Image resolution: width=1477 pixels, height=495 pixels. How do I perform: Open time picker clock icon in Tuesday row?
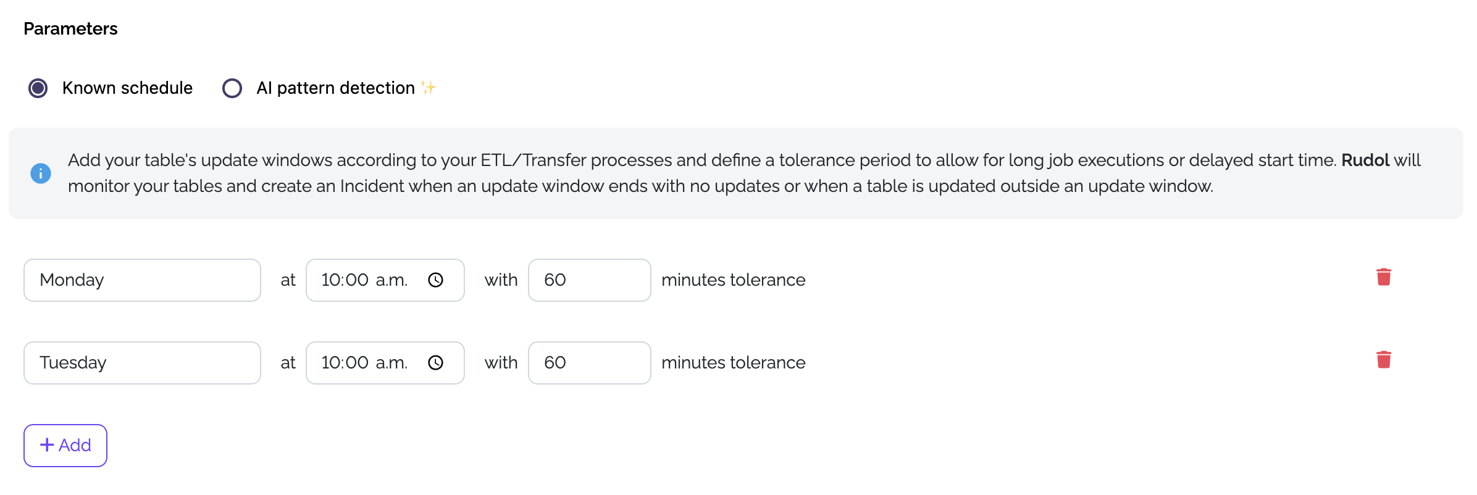pos(435,363)
